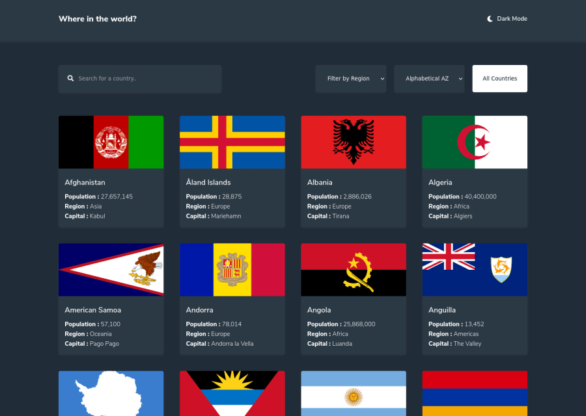
Task: Click Anguilla's population 13,452
Action: 474,324
